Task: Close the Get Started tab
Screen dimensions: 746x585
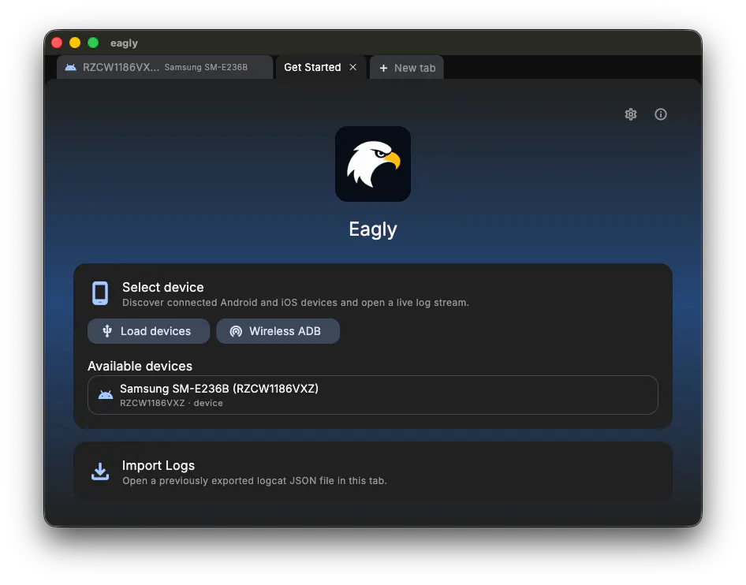Action: click(353, 67)
